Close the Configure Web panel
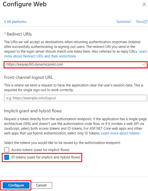This screenshot has height=191, width=148. pos(144,4)
